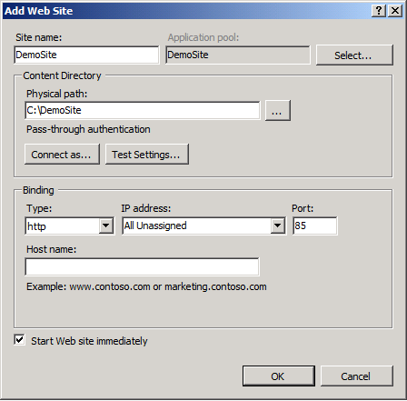This screenshot has height=401, width=407.
Task: Click the http value in Type combo
Action: pyautogui.click(x=36, y=226)
